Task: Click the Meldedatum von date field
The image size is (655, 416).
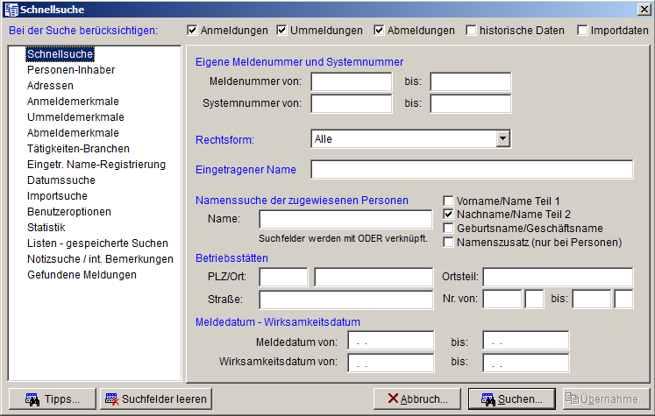Action: 391,341
